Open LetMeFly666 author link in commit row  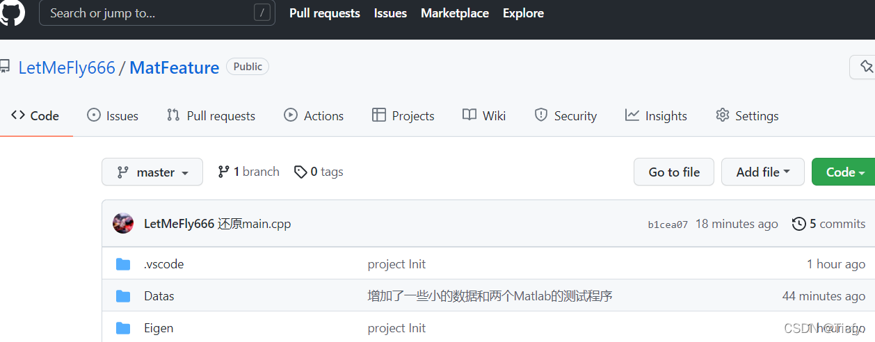coord(179,224)
